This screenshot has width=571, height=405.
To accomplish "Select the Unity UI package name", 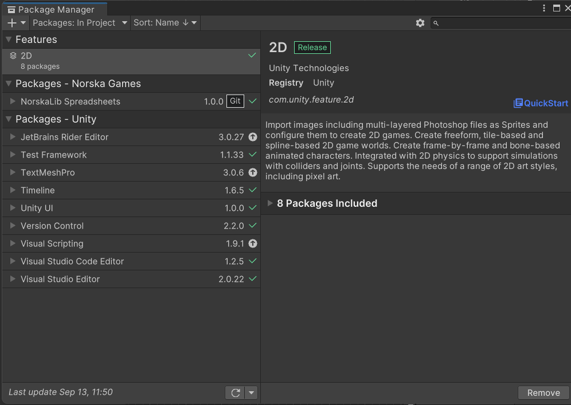I will (x=37, y=208).
